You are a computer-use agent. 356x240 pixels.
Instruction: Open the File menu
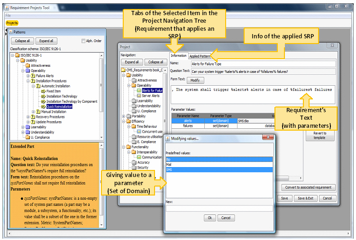(8, 16)
